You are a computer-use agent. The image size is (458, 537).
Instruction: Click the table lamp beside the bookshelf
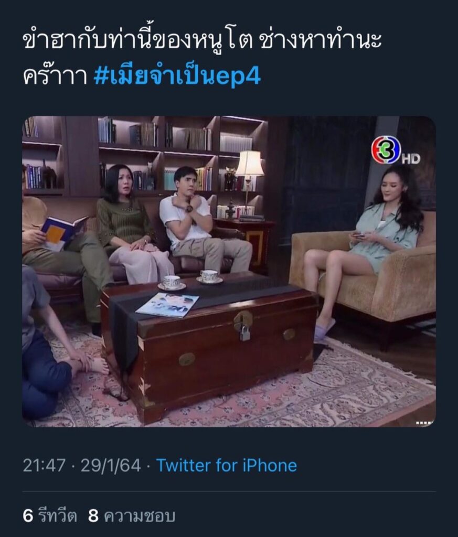(x=249, y=178)
